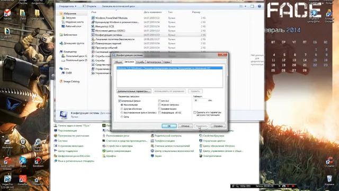Open Родительский контроль icon
339x191 pixels.
click(152, 136)
